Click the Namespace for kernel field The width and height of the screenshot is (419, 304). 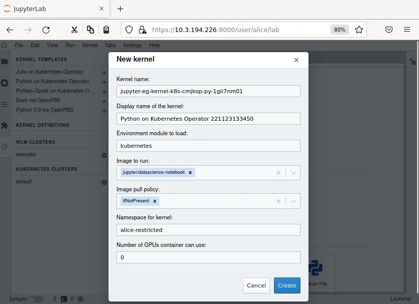click(208, 230)
